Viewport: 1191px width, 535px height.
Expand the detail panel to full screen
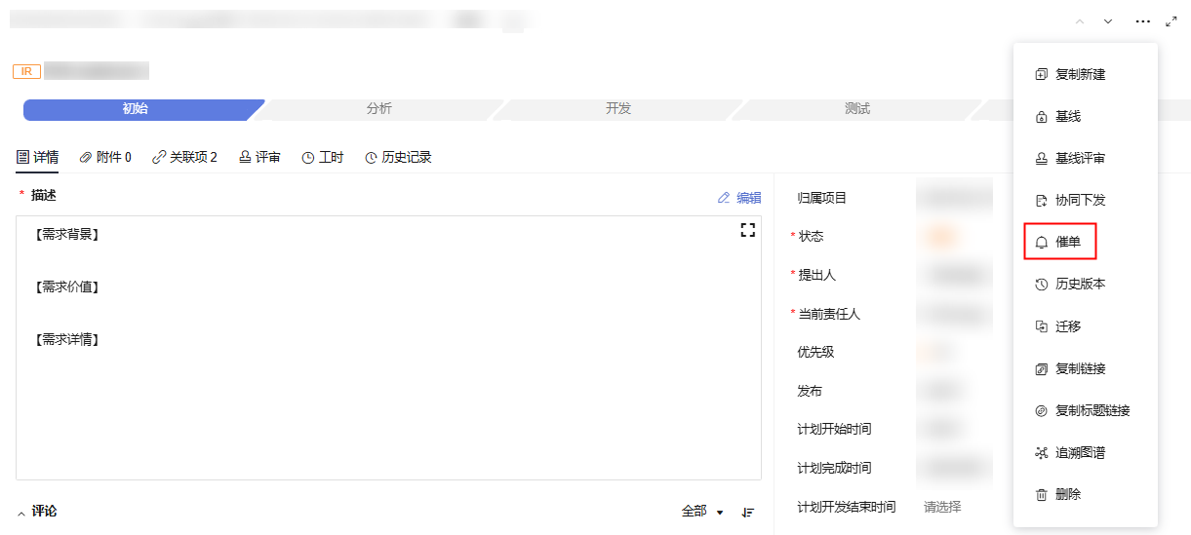[x=1171, y=21]
